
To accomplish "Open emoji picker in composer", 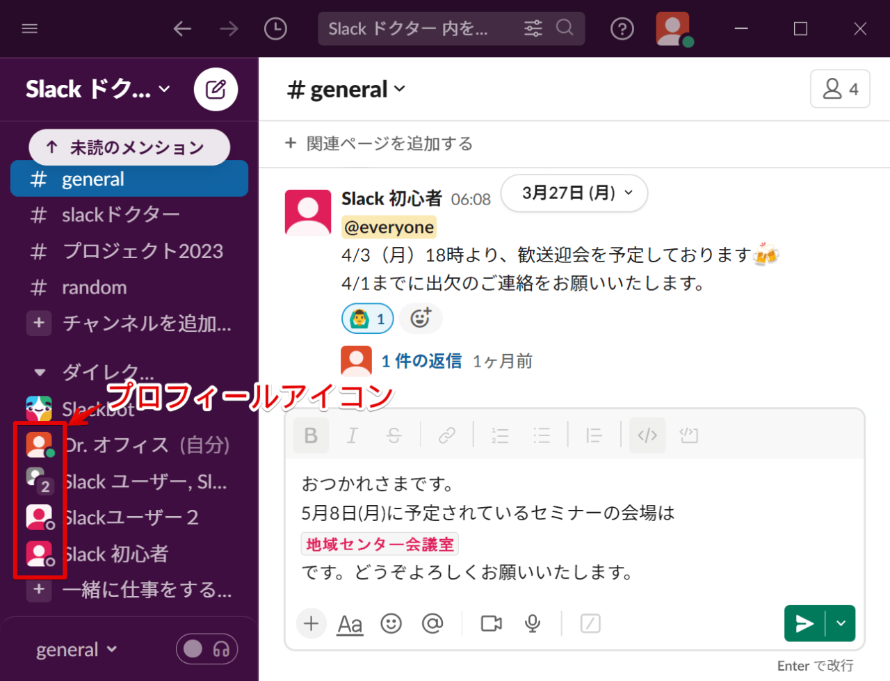I will (391, 623).
